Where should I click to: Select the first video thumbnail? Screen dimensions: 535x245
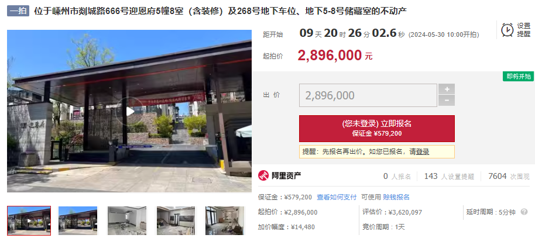click(x=29, y=220)
